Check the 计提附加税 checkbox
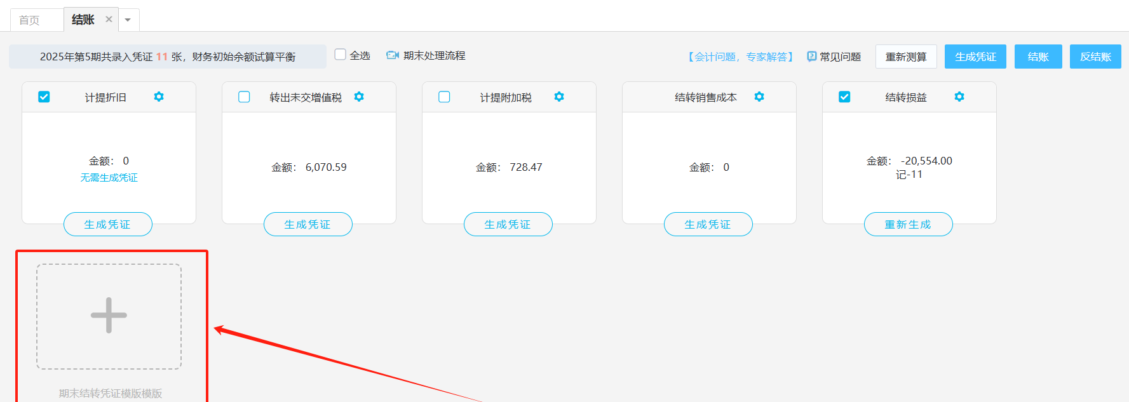 pyautogui.click(x=444, y=97)
